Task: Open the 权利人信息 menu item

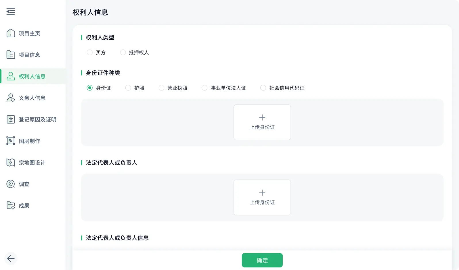Action: point(33,76)
